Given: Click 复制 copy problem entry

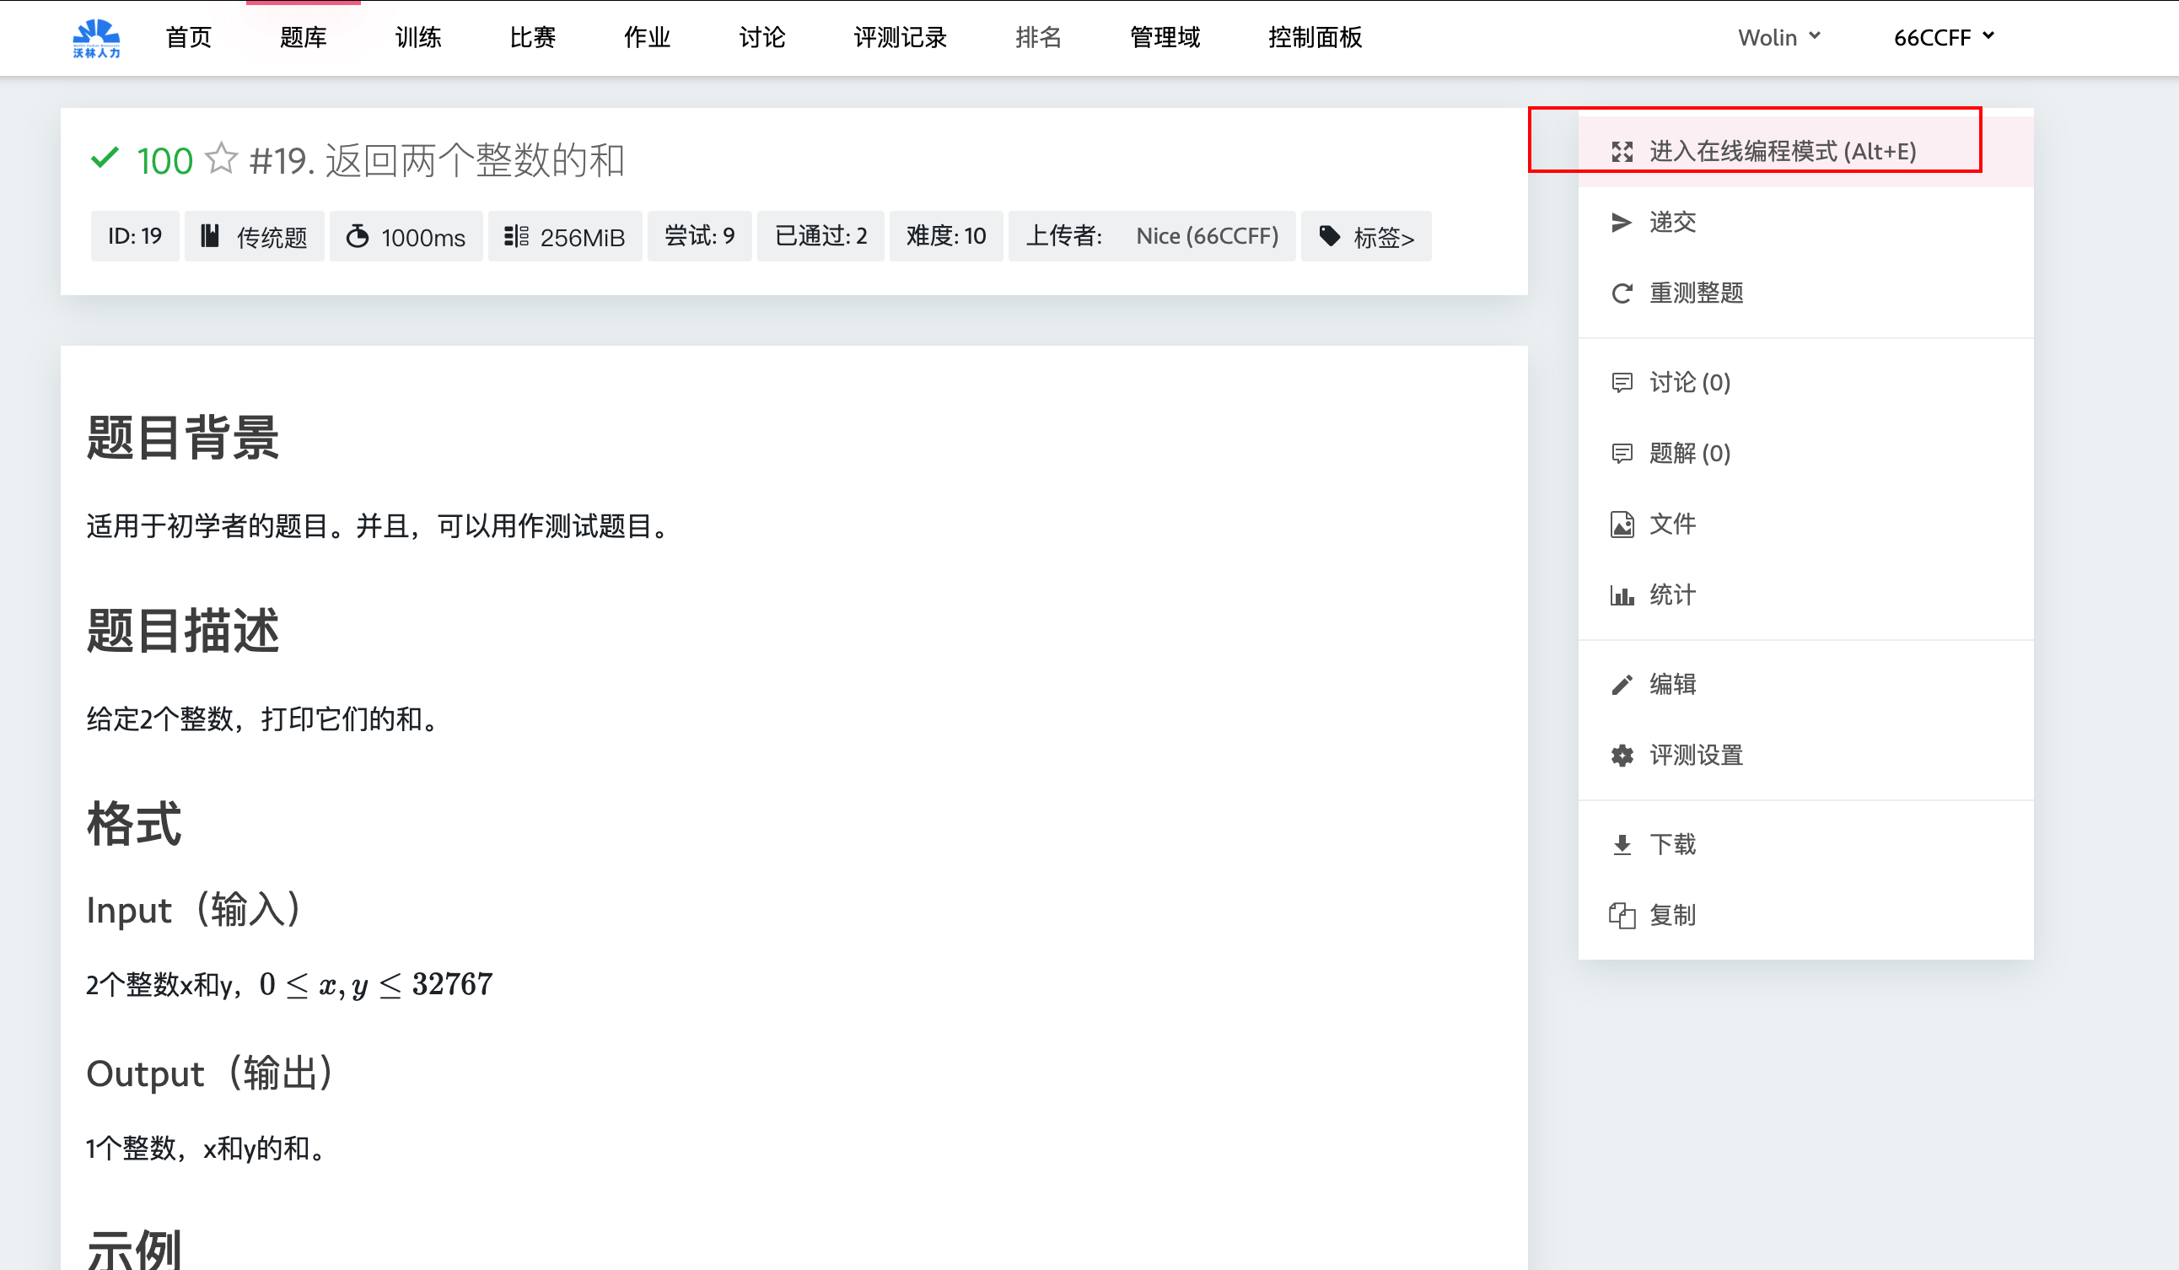Looking at the screenshot, I should (1671, 915).
